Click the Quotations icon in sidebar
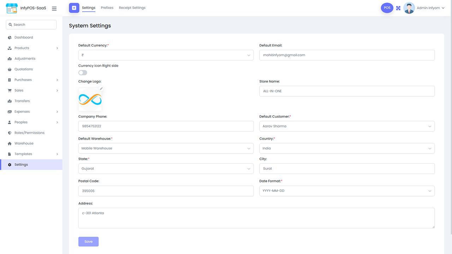This screenshot has height=254, width=452. pyautogui.click(x=10, y=69)
